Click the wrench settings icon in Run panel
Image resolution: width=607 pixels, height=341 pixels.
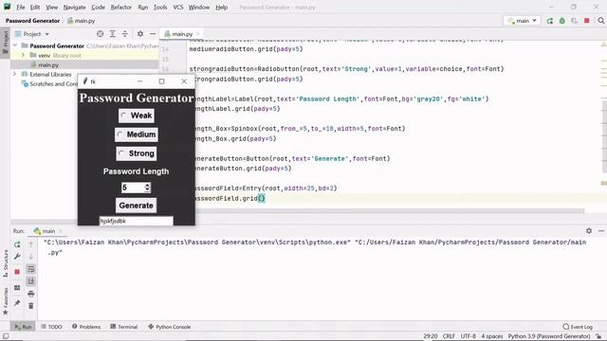pos(17,257)
